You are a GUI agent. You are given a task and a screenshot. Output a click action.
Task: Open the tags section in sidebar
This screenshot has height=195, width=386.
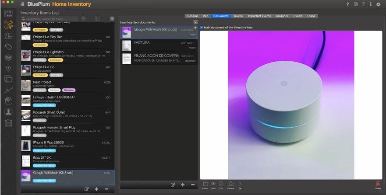pos(8,46)
